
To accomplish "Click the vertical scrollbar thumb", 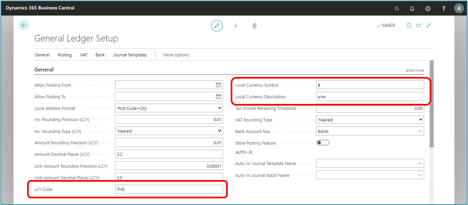I will (431, 104).
